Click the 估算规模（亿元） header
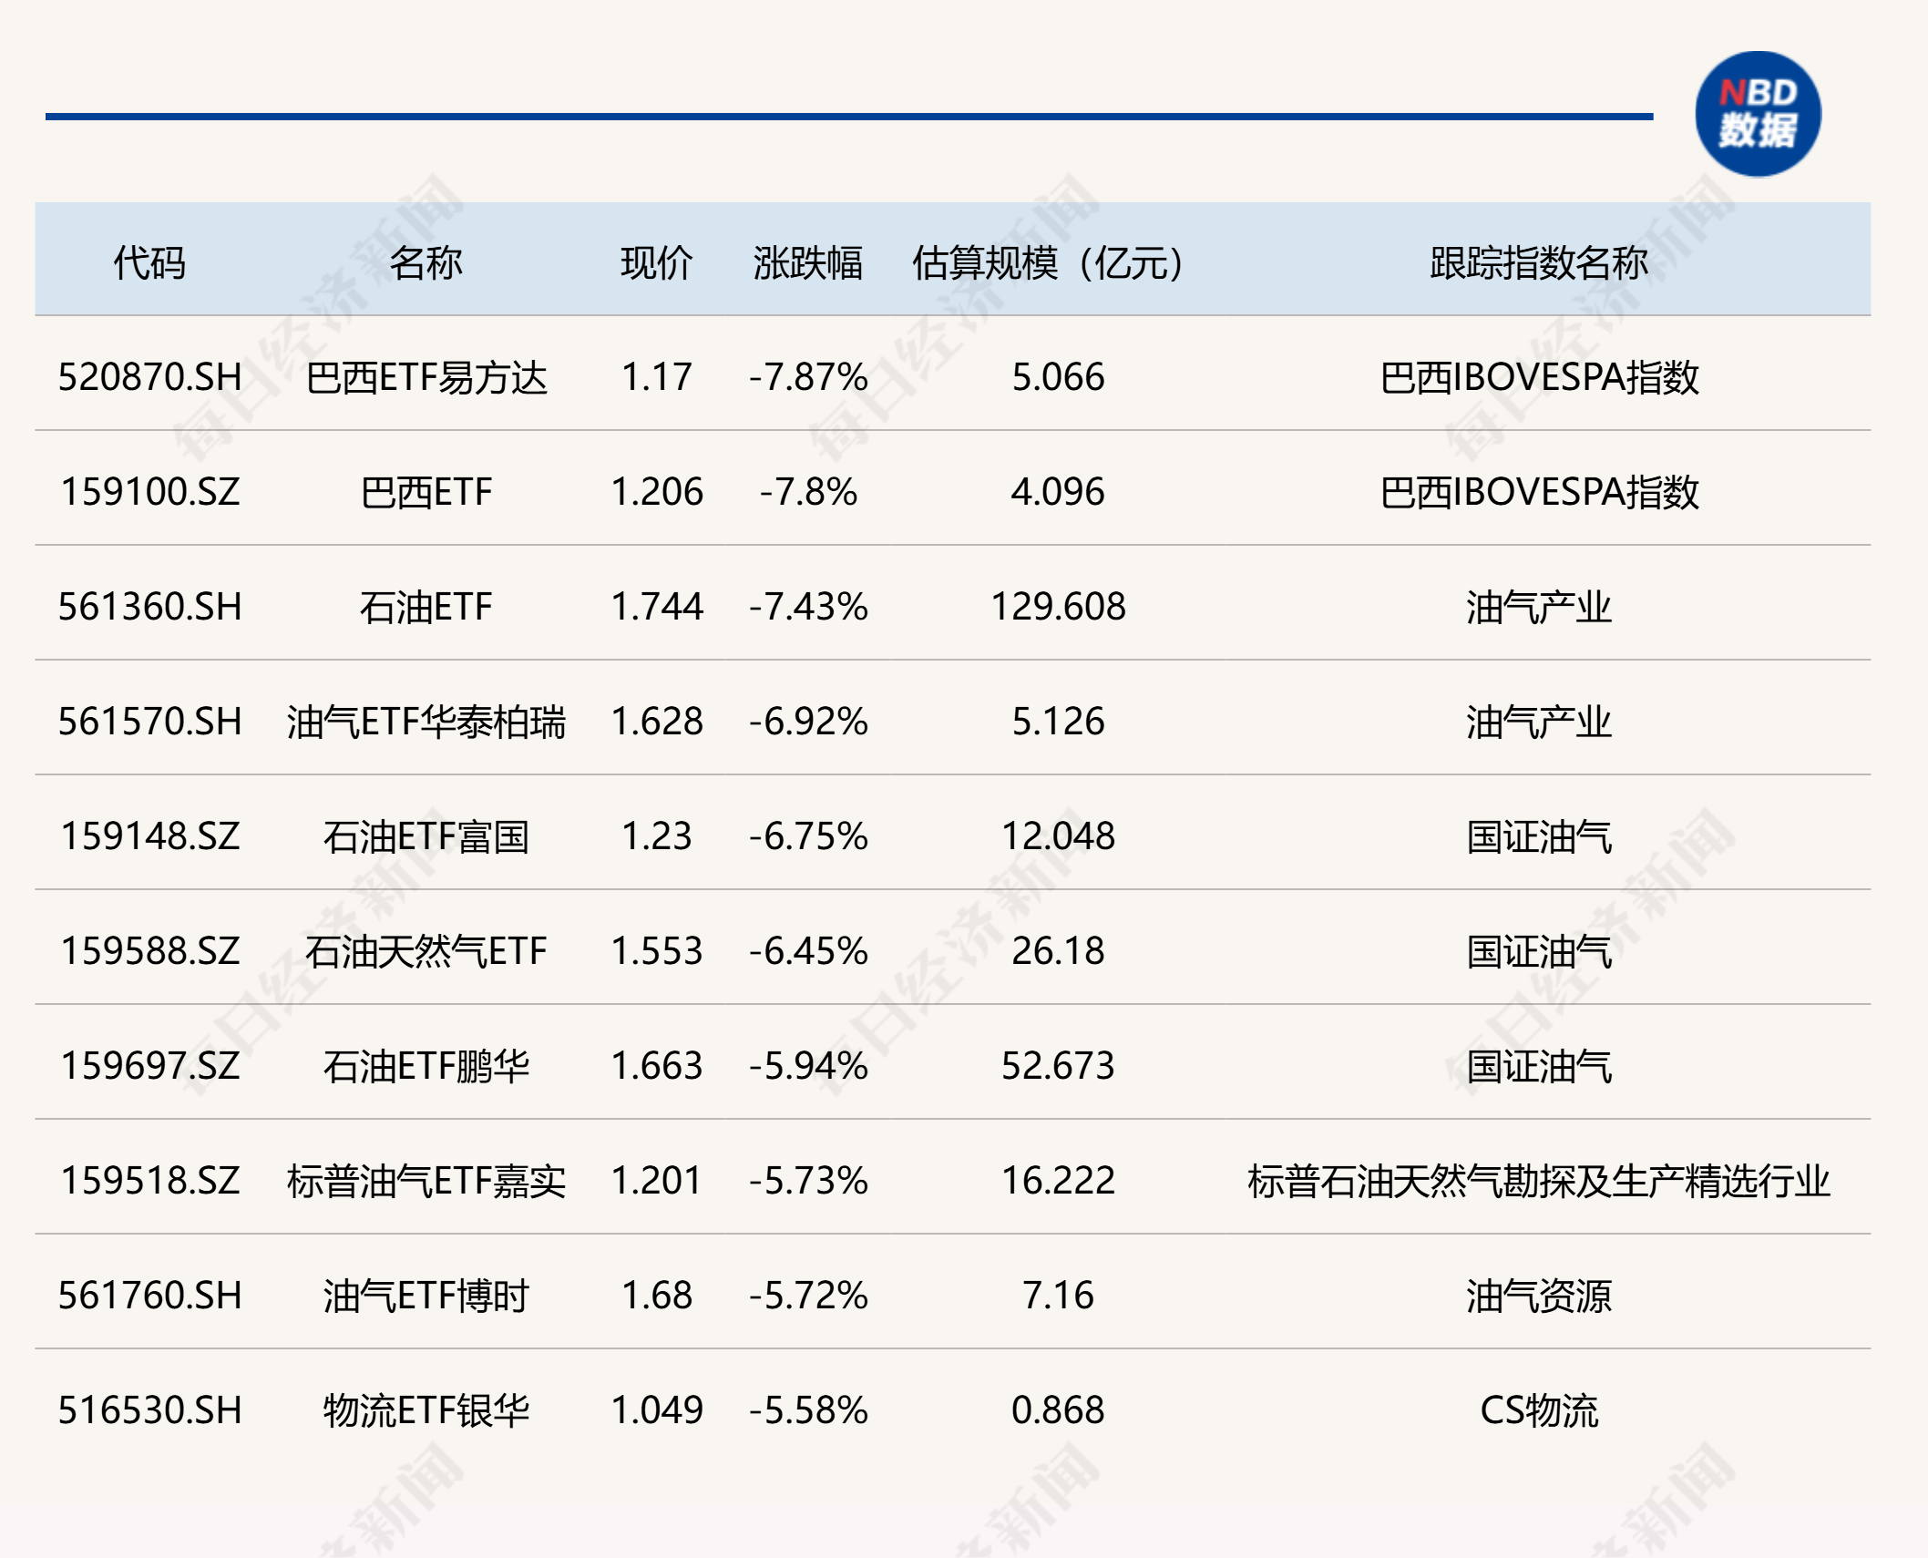 pos(1049,262)
